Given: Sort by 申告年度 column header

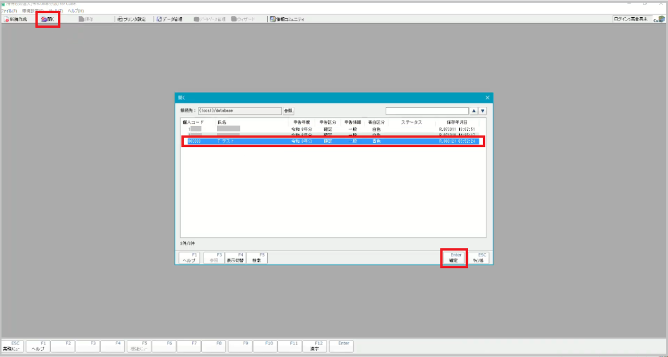Looking at the screenshot, I should tap(302, 122).
